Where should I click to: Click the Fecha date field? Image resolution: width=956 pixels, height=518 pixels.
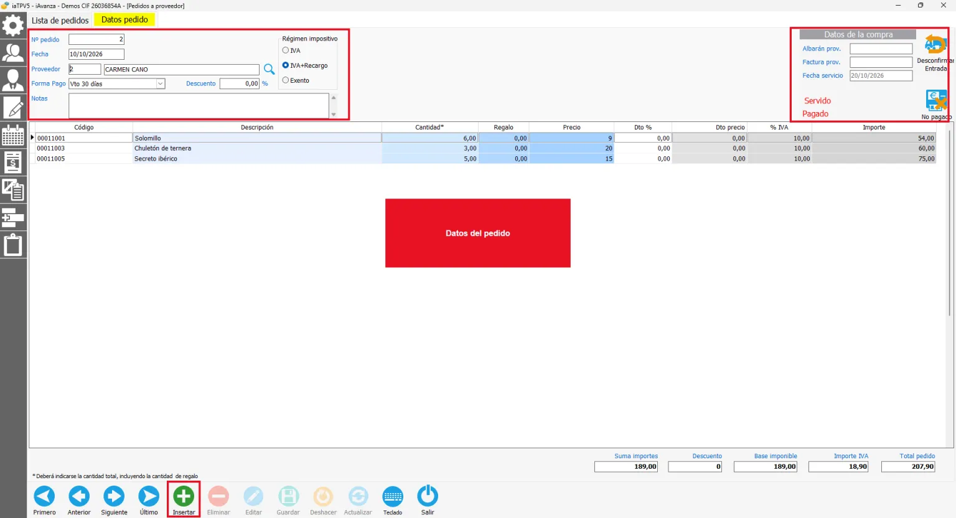96,54
